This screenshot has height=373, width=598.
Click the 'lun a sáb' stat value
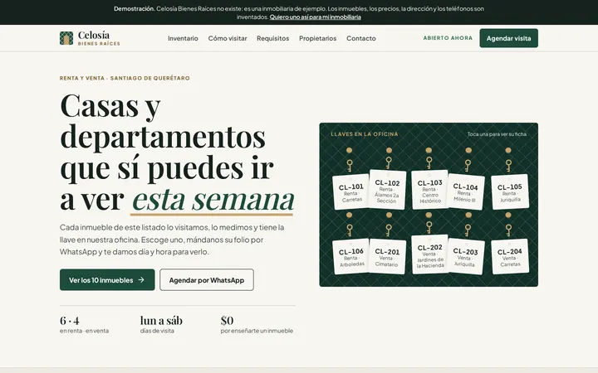pos(161,321)
